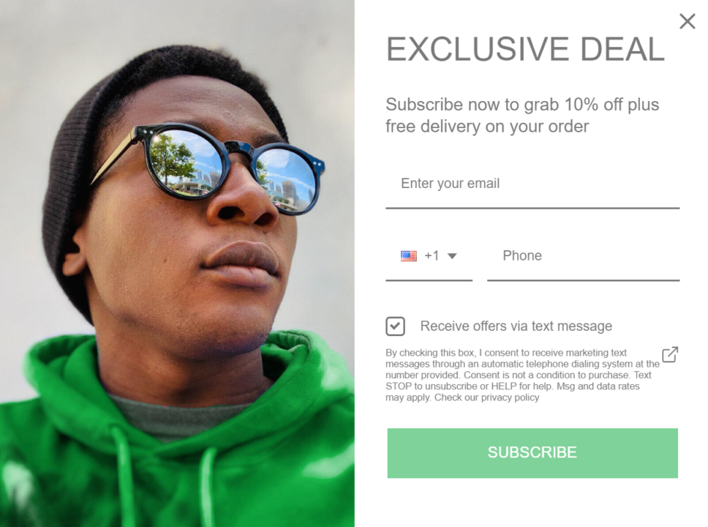Click the US flag icon
Image resolution: width=708 pixels, height=527 pixels.
pyautogui.click(x=409, y=256)
